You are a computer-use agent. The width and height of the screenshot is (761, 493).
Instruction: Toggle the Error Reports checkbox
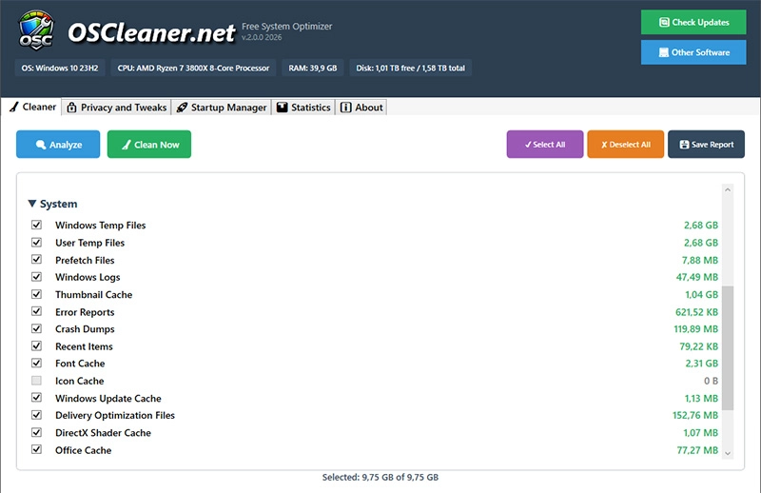pos(36,311)
